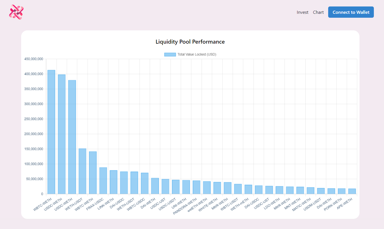Click the 400,000,000 y-axis label
384x229 pixels.
pyautogui.click(x=34, y=74)
